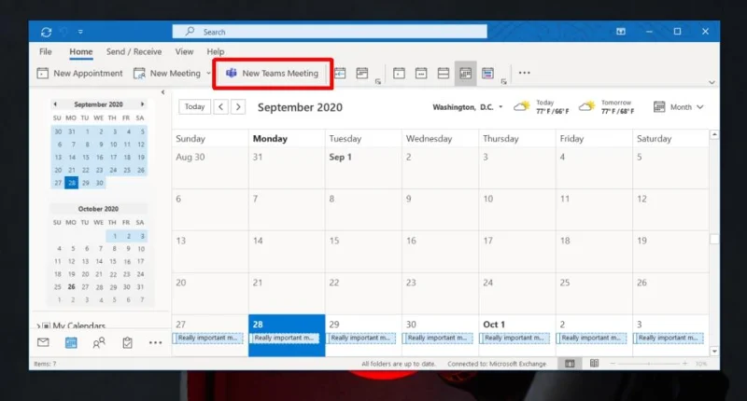Open Tasks navigation icon

[127, 342]
